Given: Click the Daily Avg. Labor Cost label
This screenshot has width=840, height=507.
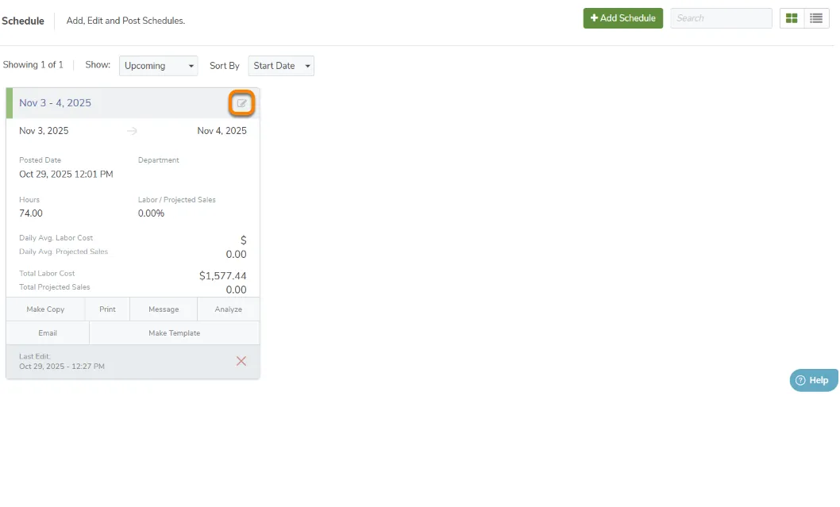Looking at the screenshot, I should (56, 238).
